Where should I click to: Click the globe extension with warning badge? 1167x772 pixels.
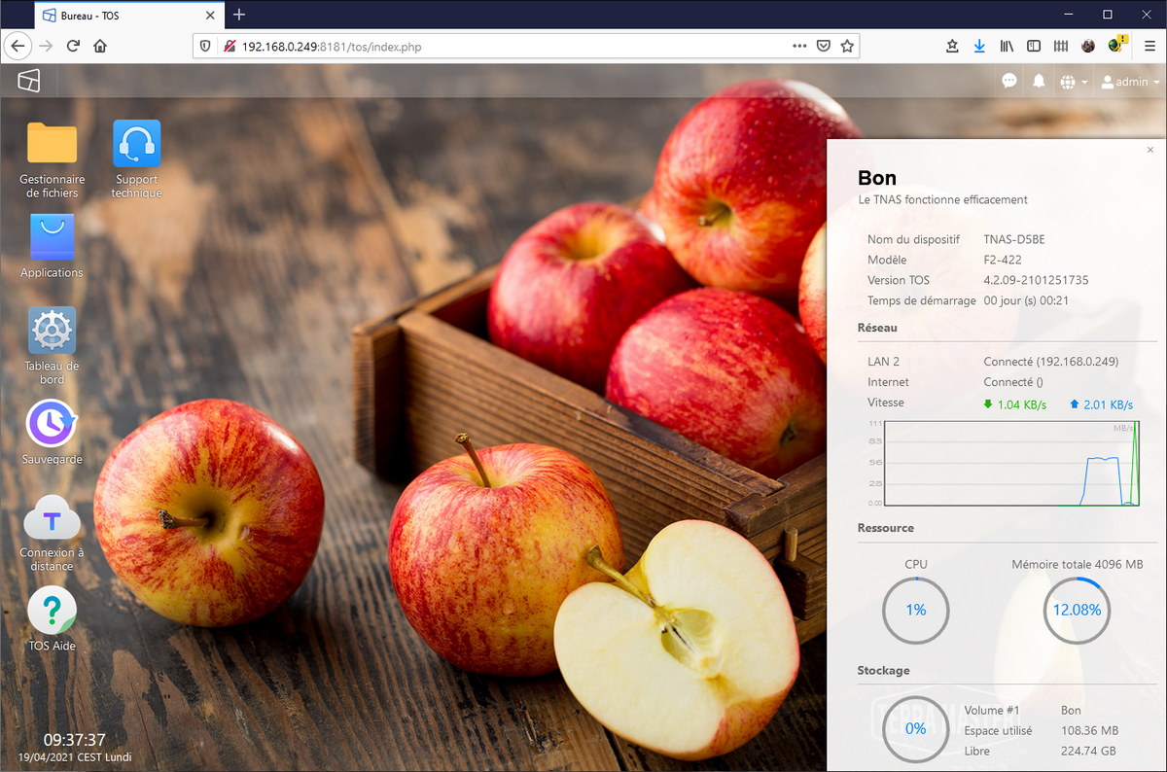click(1116, 45)
